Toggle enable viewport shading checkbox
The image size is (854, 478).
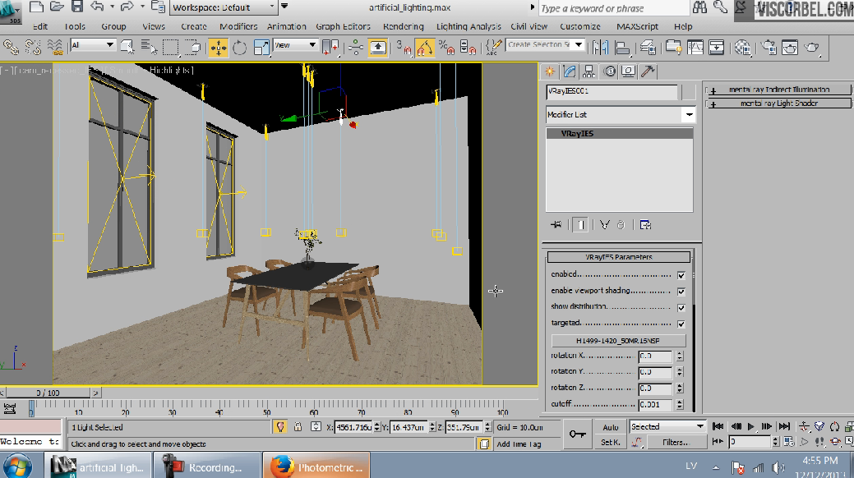(681, 292)
